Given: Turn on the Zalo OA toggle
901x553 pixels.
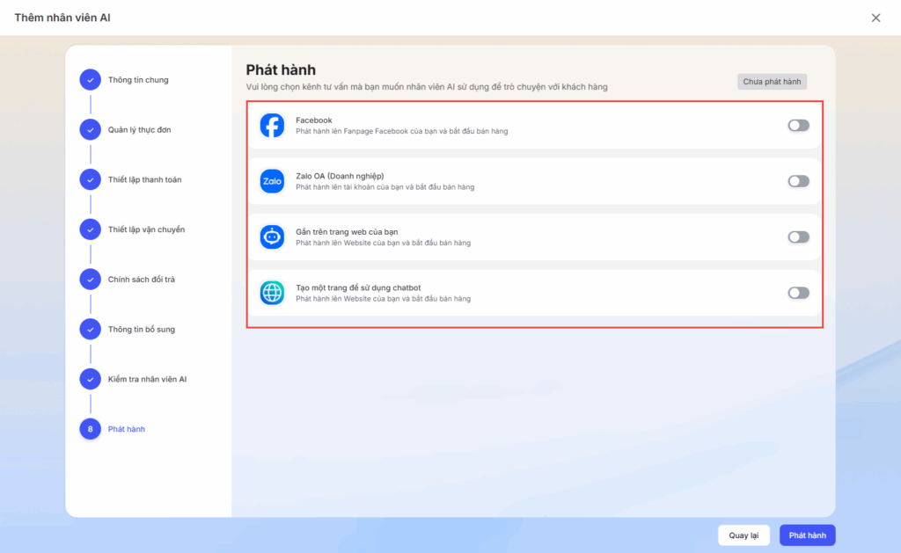Looking at the screenshot, I should [x=798, y=181].
